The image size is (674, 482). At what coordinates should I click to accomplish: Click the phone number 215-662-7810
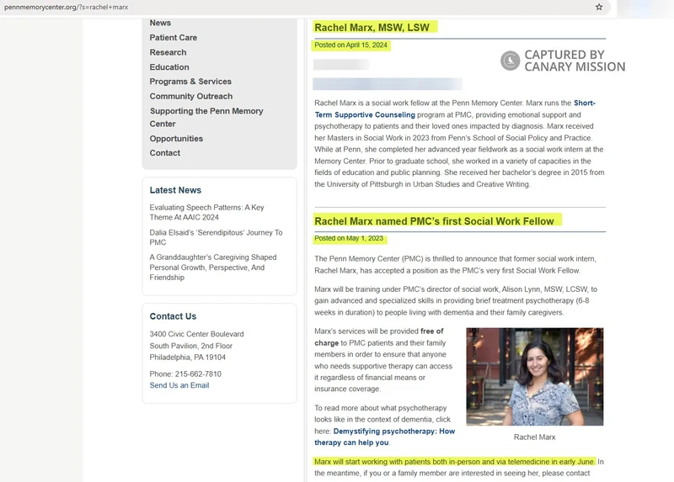click(x=198, y=373)
